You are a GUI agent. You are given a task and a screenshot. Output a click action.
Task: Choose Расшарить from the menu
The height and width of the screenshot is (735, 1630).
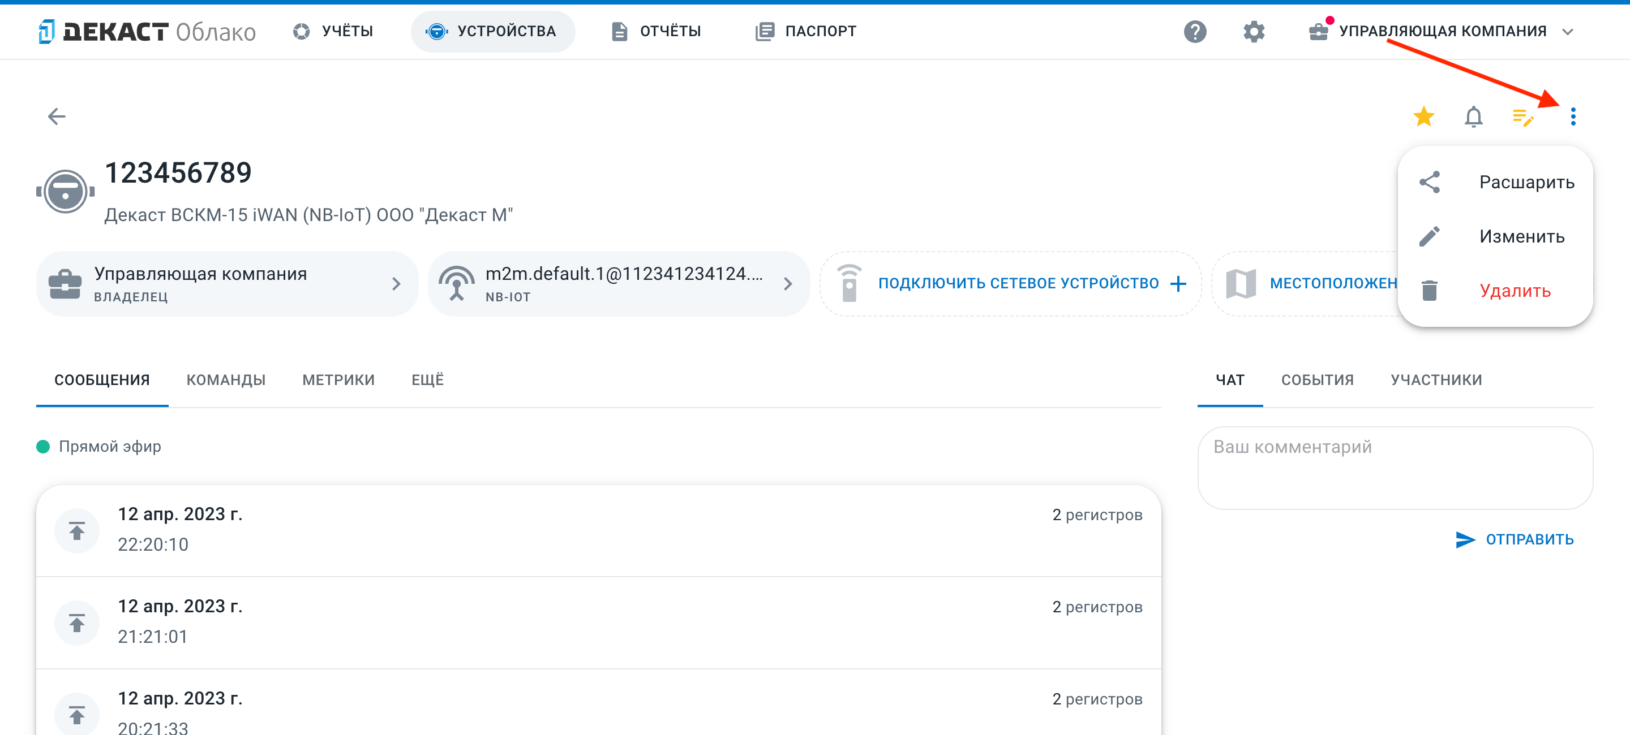1495,182
